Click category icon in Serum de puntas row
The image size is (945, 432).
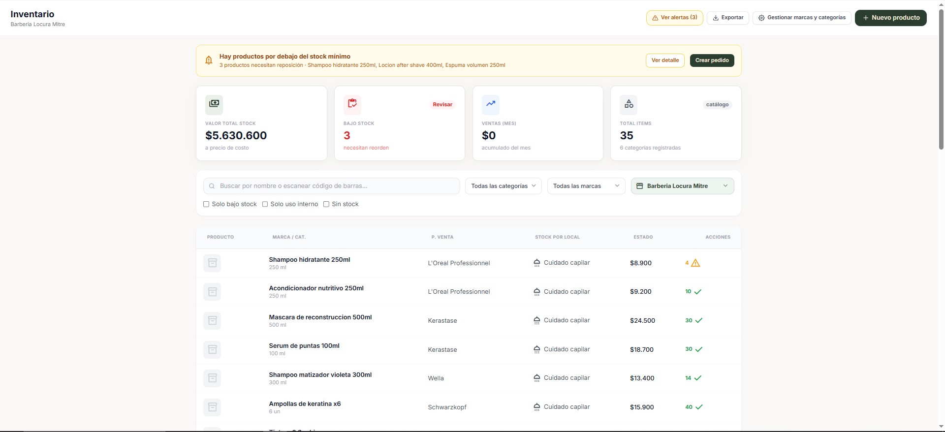[x=537, y=349]
